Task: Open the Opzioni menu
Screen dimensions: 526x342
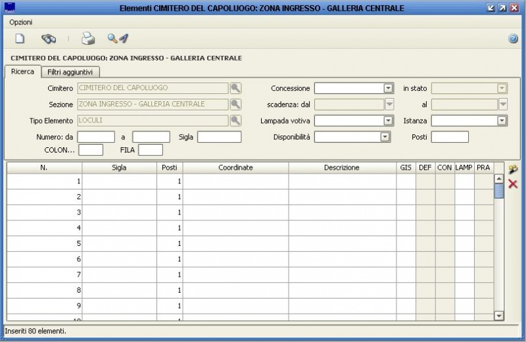Action: [x=21, y=22]
